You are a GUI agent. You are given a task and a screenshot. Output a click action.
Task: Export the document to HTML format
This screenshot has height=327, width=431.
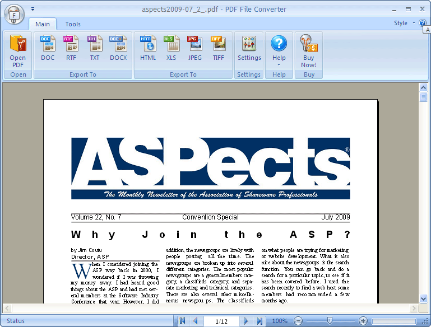pos(148,48)
